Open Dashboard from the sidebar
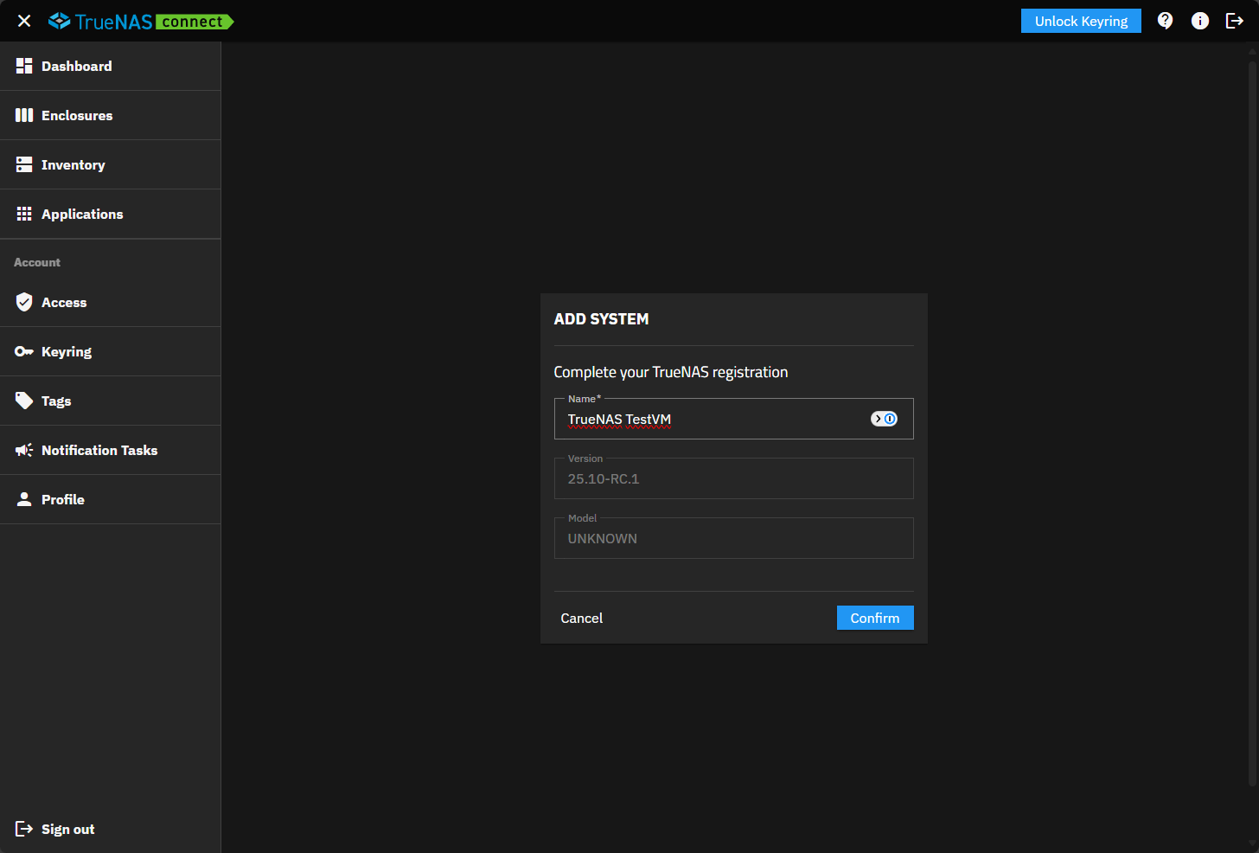 111,66
